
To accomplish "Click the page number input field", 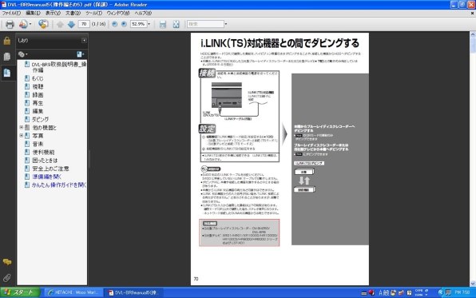I will click(x=84, y=24).
